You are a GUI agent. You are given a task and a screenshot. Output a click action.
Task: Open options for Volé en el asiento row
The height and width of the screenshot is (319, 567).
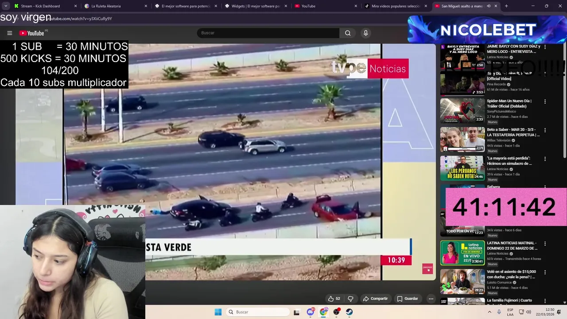tap(545, 272)
